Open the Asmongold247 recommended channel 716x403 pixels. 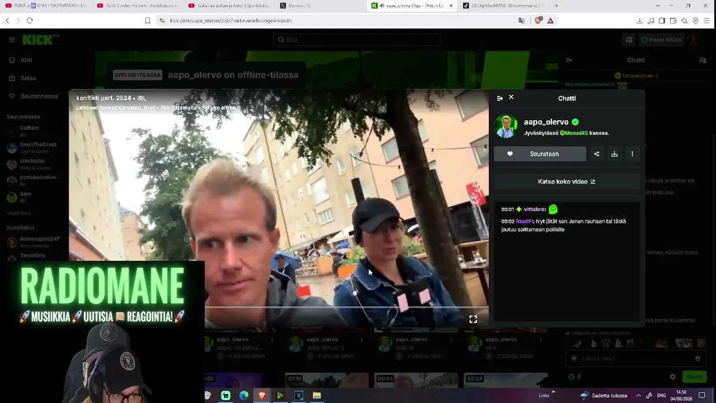(x=34, y=242)
